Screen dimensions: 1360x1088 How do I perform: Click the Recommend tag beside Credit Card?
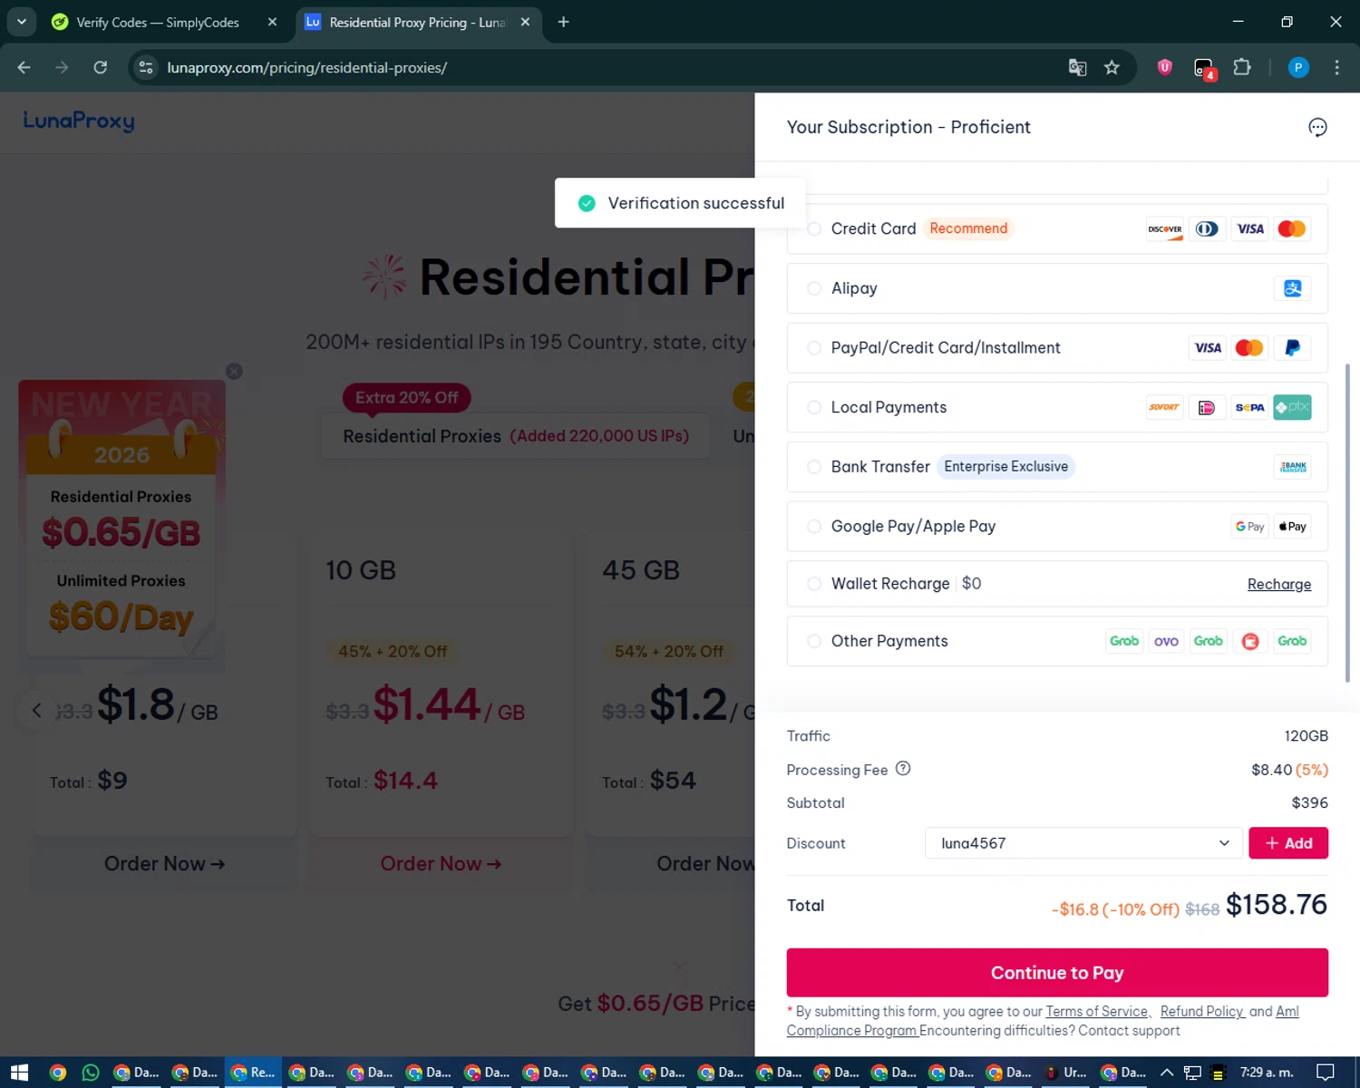(x=968, y=228)
